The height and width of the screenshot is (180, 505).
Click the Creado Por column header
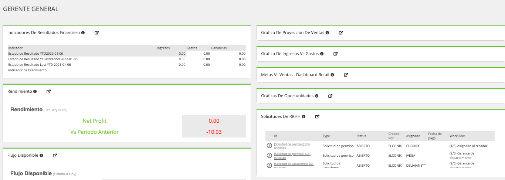click(394, 136)
